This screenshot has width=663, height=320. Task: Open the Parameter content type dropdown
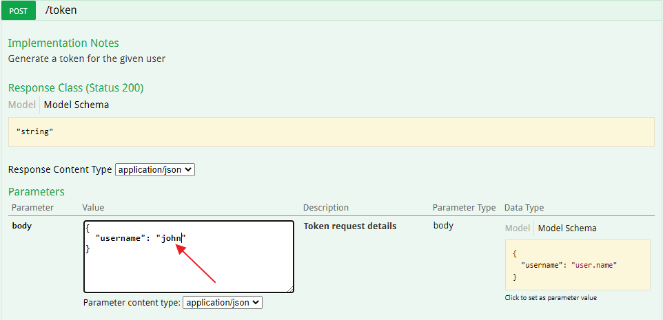[222, 302]
